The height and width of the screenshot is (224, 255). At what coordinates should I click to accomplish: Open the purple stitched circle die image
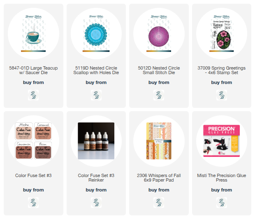point(159,33)
